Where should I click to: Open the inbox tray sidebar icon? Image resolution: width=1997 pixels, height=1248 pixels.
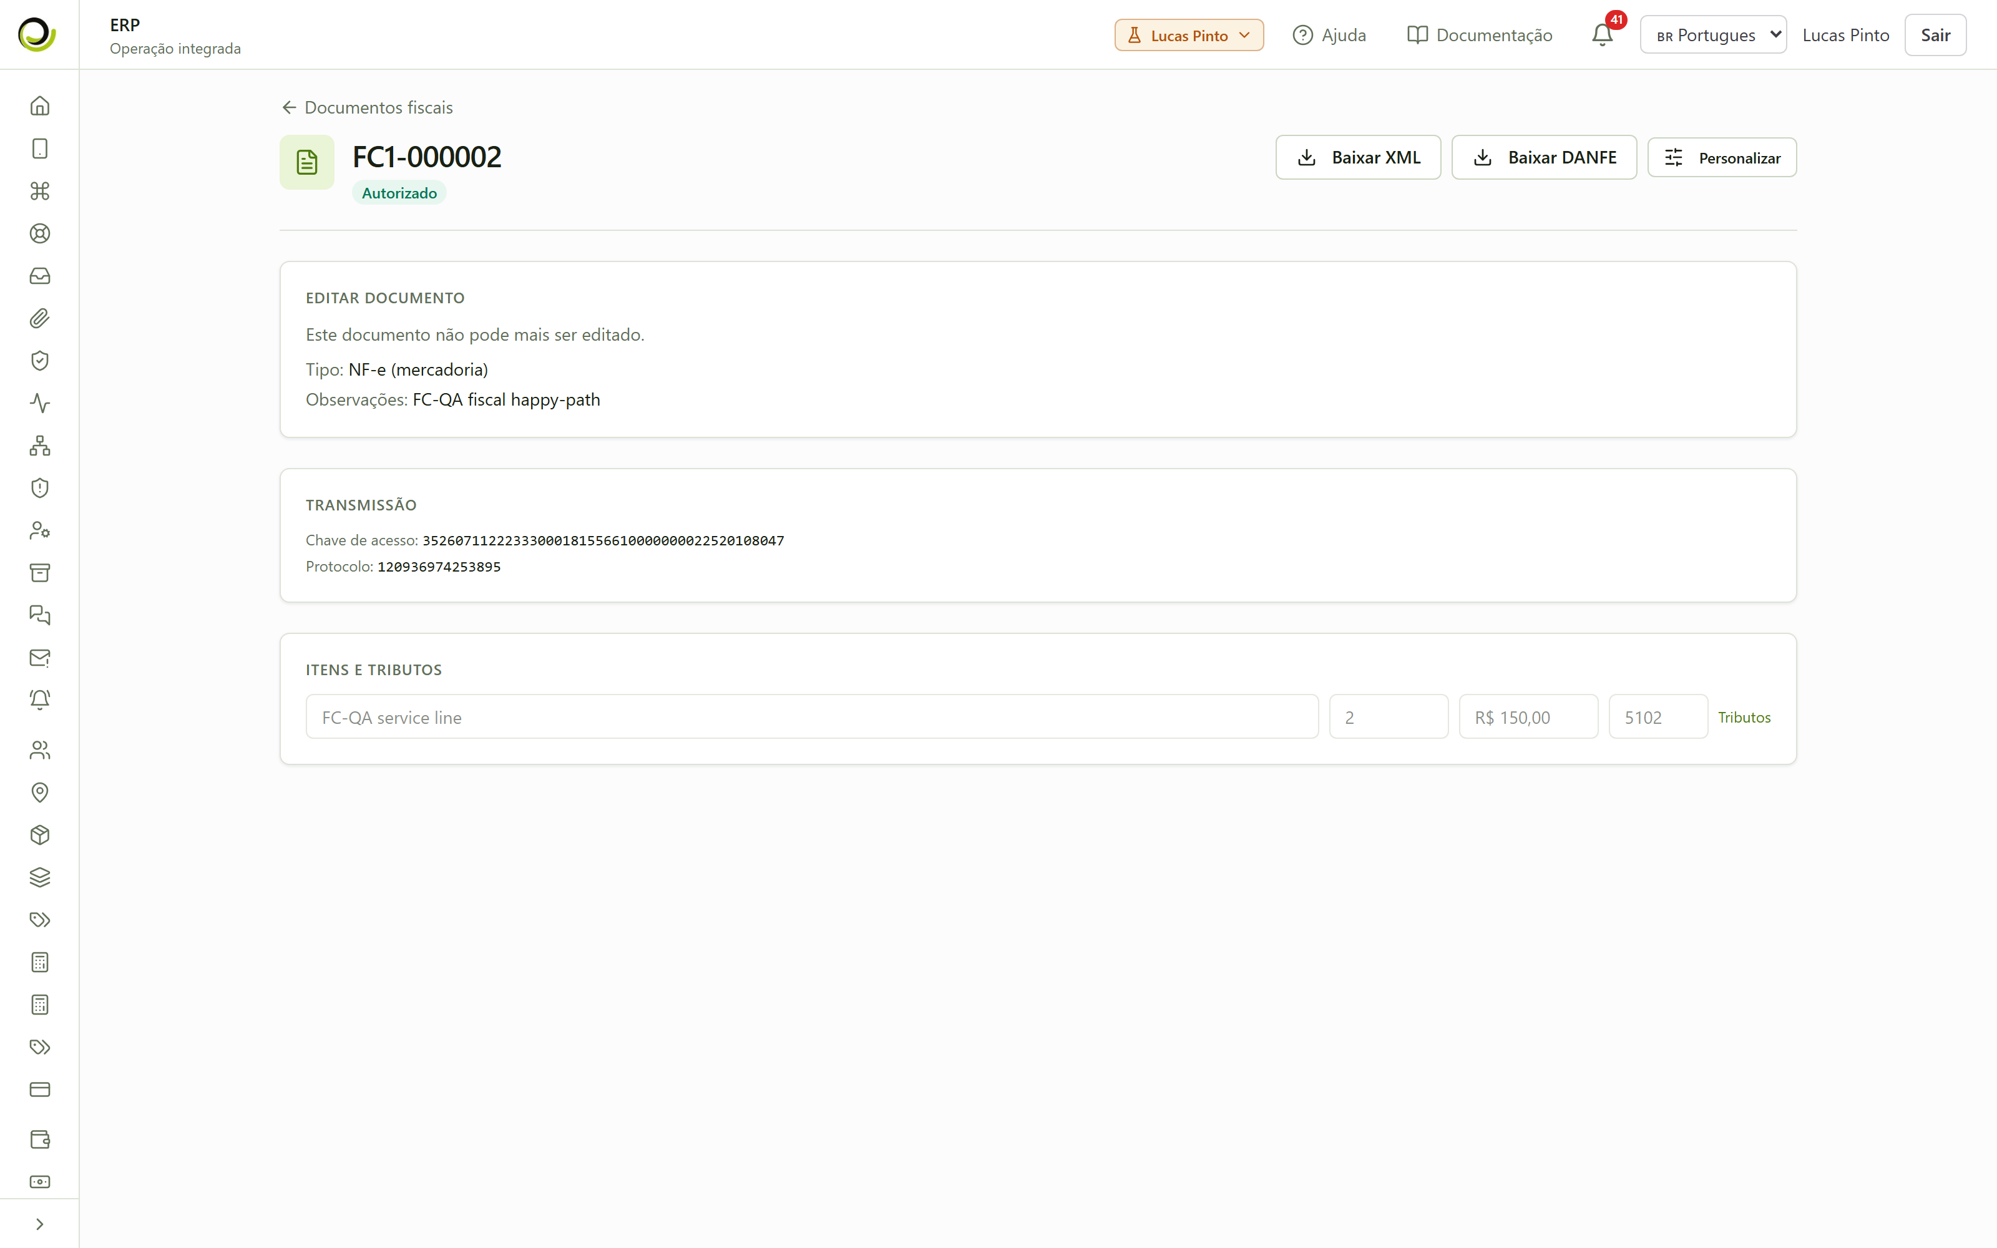(x=39, y=276)
